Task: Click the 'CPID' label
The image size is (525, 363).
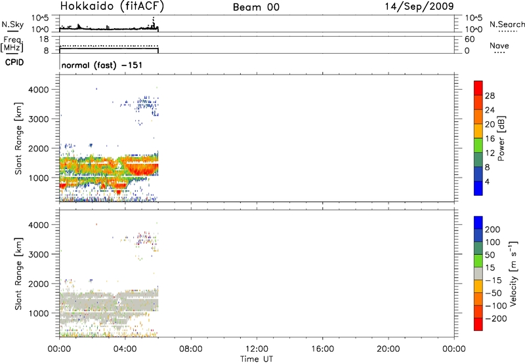Action: coord(14,62)
